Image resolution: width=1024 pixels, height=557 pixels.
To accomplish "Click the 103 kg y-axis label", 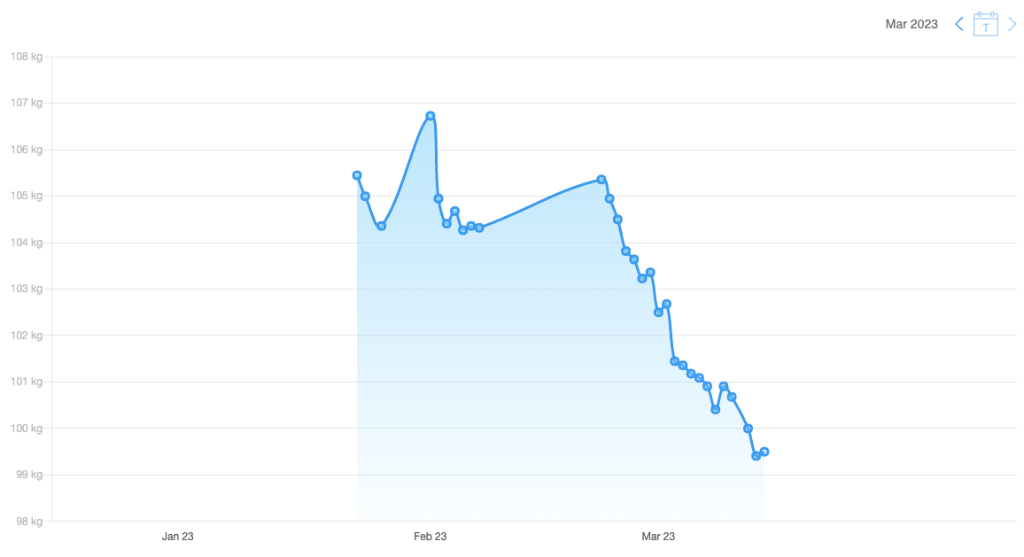I will (26, 289).
